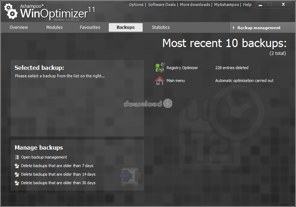Open the More downloads link
The width and height of the screenshot is (296, 207).
[195, 5]
